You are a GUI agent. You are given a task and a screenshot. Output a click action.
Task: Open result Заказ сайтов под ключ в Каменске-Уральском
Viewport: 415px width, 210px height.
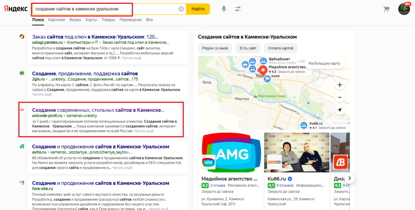(95, 37)
